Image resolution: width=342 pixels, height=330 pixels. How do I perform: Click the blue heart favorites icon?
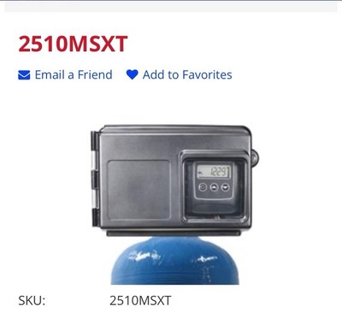[x=133, y=74]
